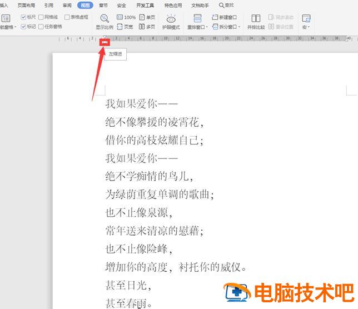Tick the 表格虚框 table gridlines checkbox

coord(67,17)
